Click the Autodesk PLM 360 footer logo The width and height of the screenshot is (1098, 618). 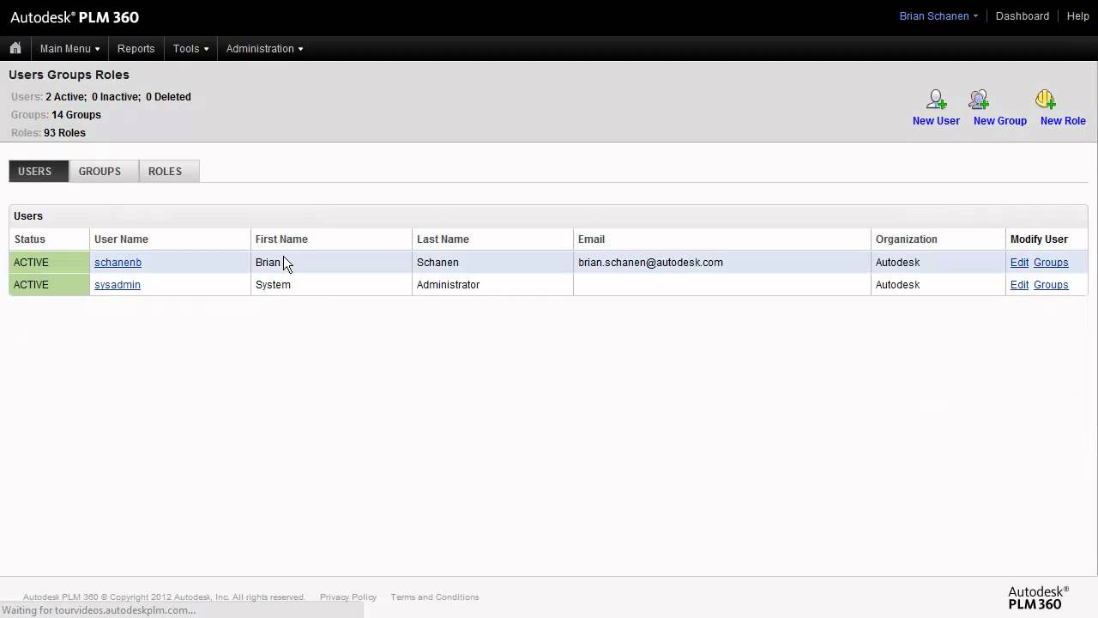1038,597
